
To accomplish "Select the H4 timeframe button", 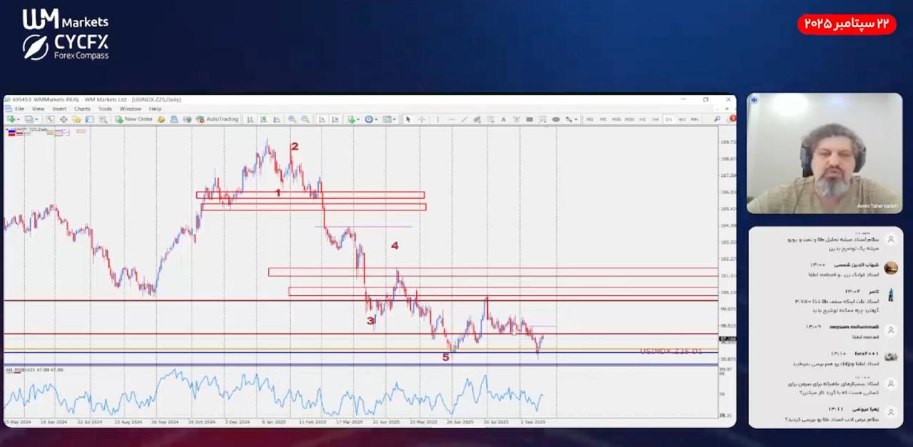I will [655, 120].
